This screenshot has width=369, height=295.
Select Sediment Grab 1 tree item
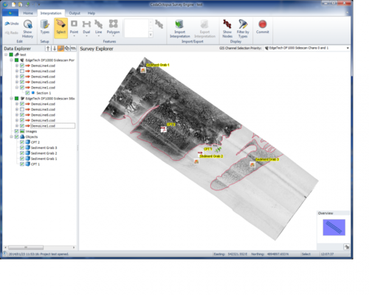pyautogui.click(x=44, y=159)
